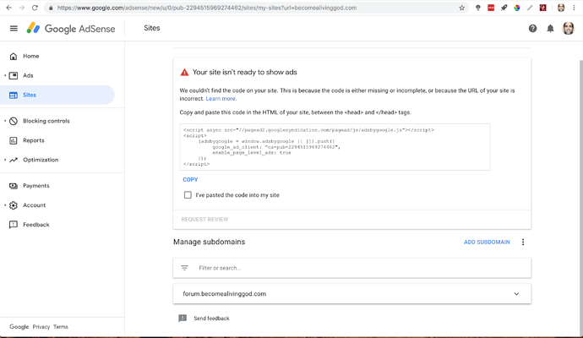Click the red warning triangle icon
Viewport: 583px width, 338px height.
184,72
